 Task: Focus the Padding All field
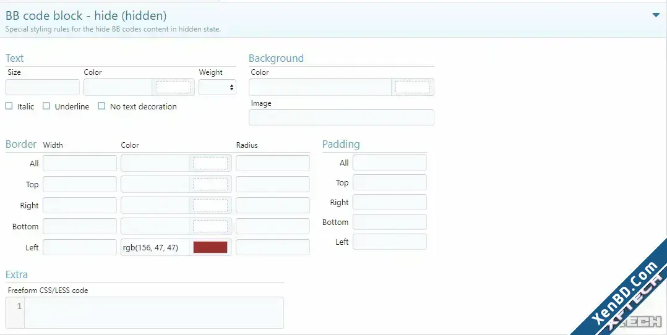tap(390, 163)
